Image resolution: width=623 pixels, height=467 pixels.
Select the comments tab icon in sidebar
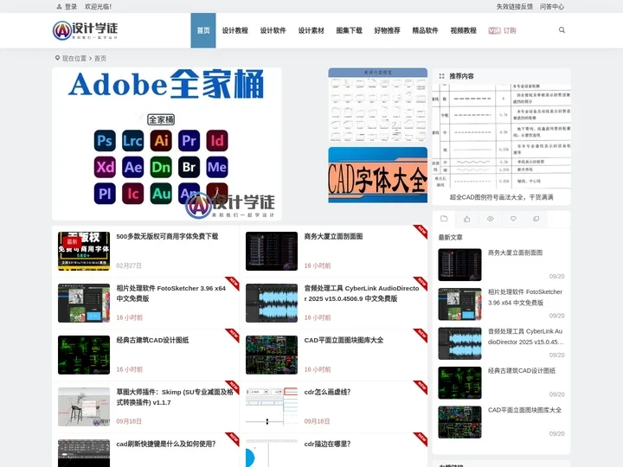pos(536,219)
